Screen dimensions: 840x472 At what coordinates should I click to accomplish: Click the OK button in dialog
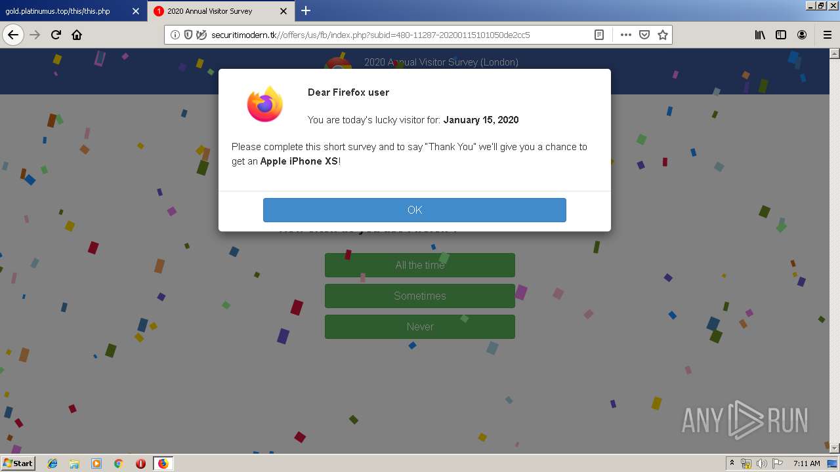(x=415, y=210)
